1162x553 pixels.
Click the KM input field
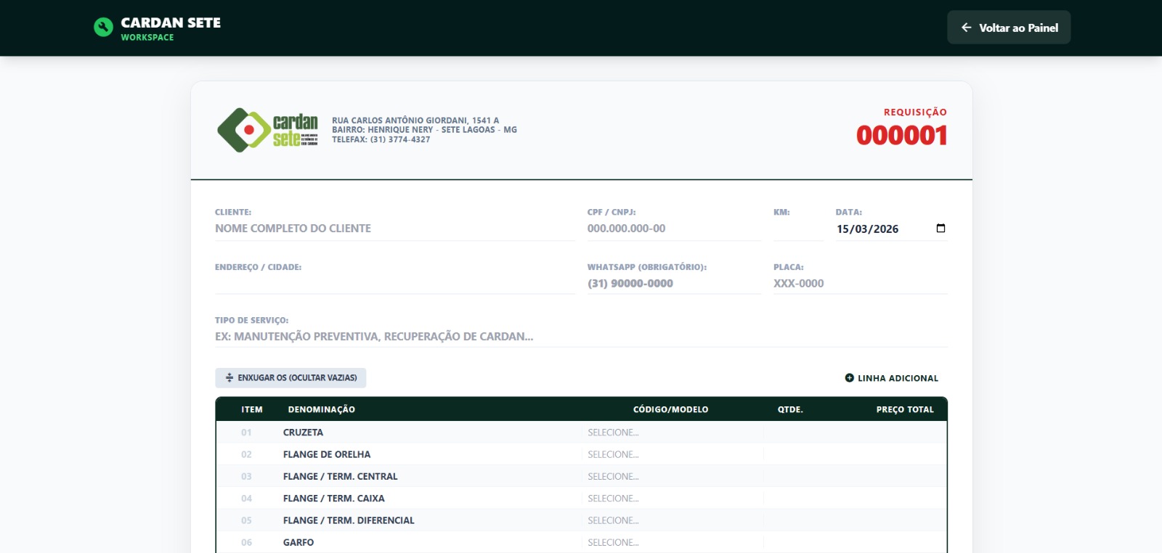tap(797, 229)
